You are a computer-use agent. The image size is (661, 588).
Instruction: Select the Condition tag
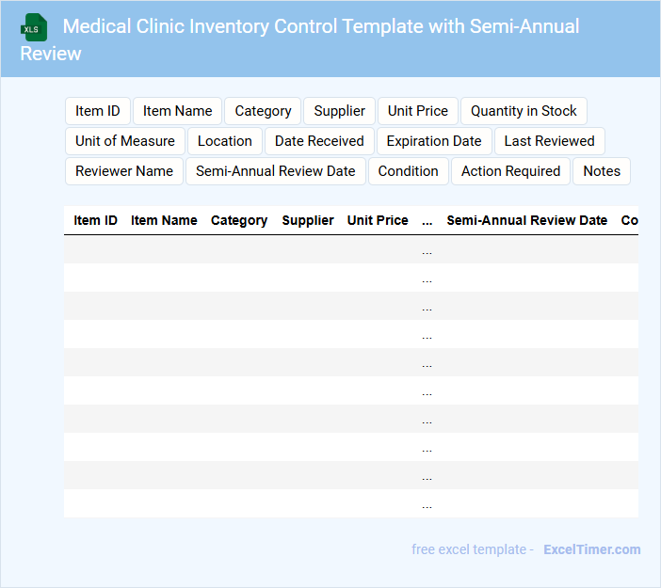[x=409, y=171]
